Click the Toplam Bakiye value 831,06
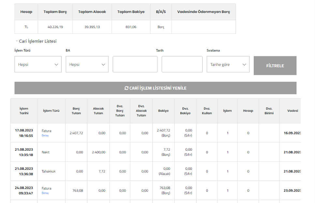The height and width of the screenshot is (203, 315). 131,27
